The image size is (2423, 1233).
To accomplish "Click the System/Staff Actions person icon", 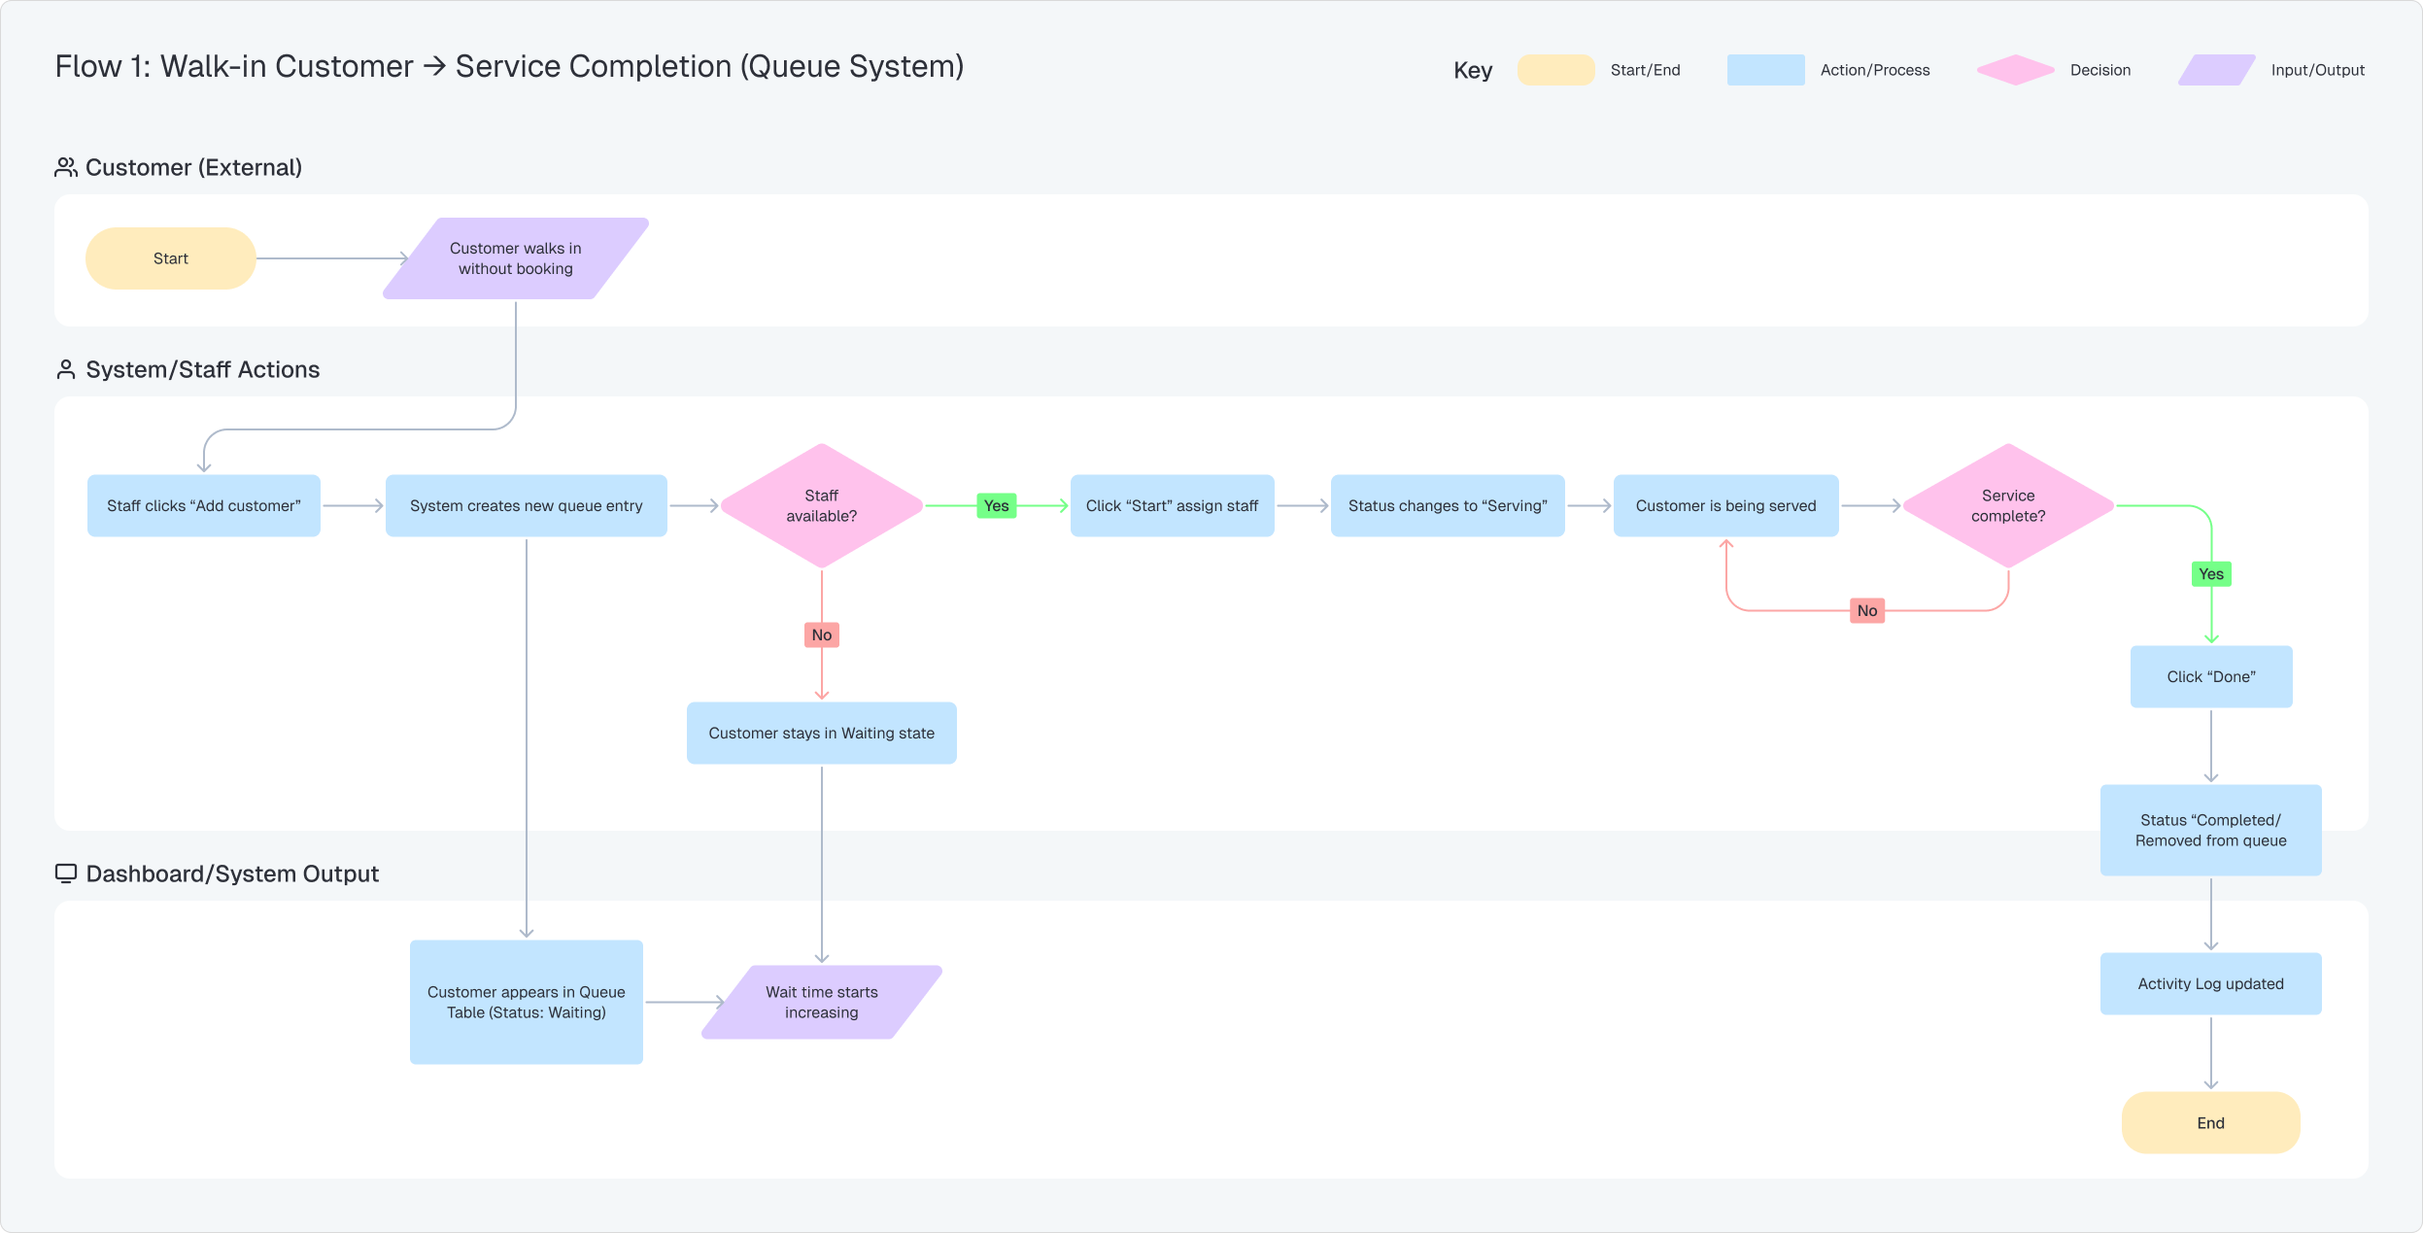I will coord(66,370).
